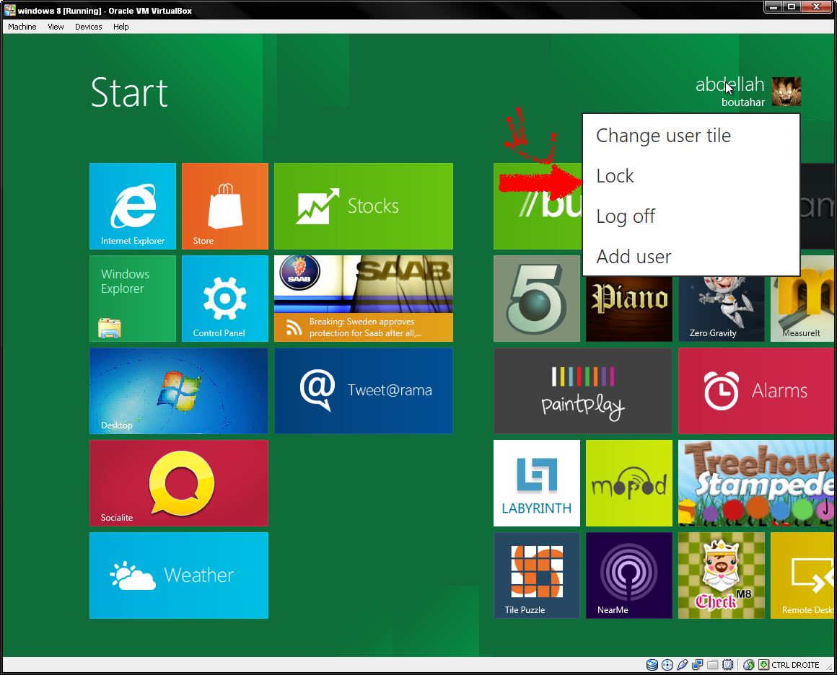
Task: Select Lock from the user menu
Action: [615, 175]
